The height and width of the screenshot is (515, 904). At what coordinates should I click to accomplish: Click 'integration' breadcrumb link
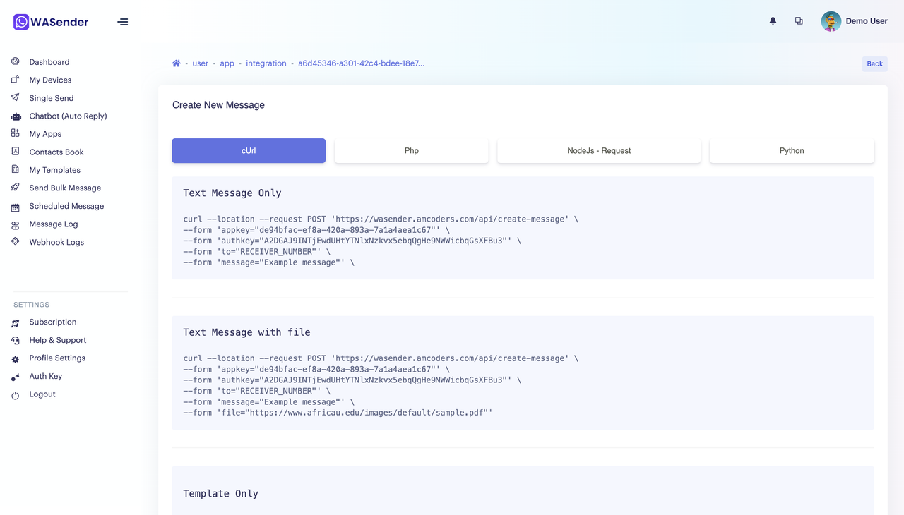click(266, 63)
